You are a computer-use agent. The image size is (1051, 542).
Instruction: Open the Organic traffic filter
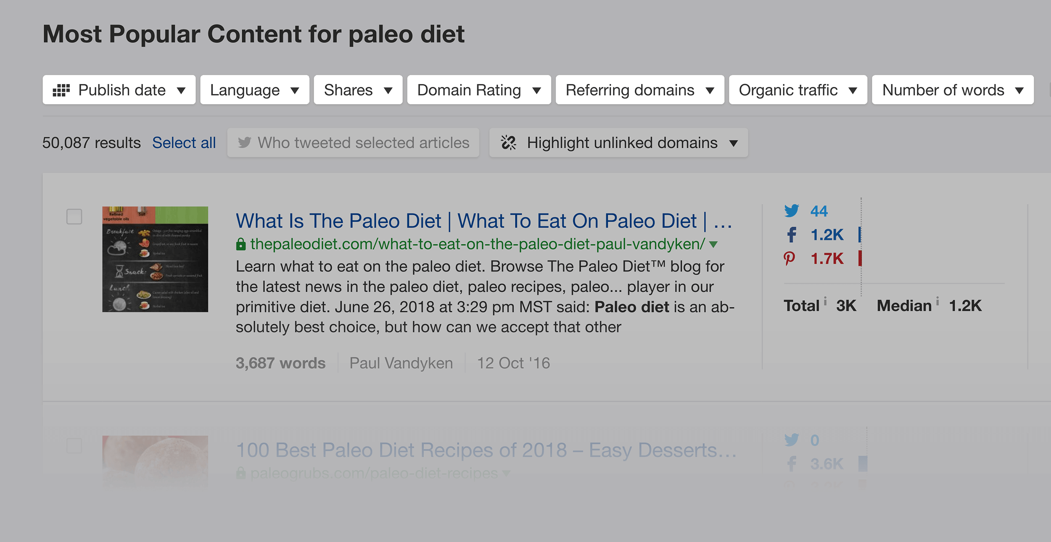coord(798,90)
